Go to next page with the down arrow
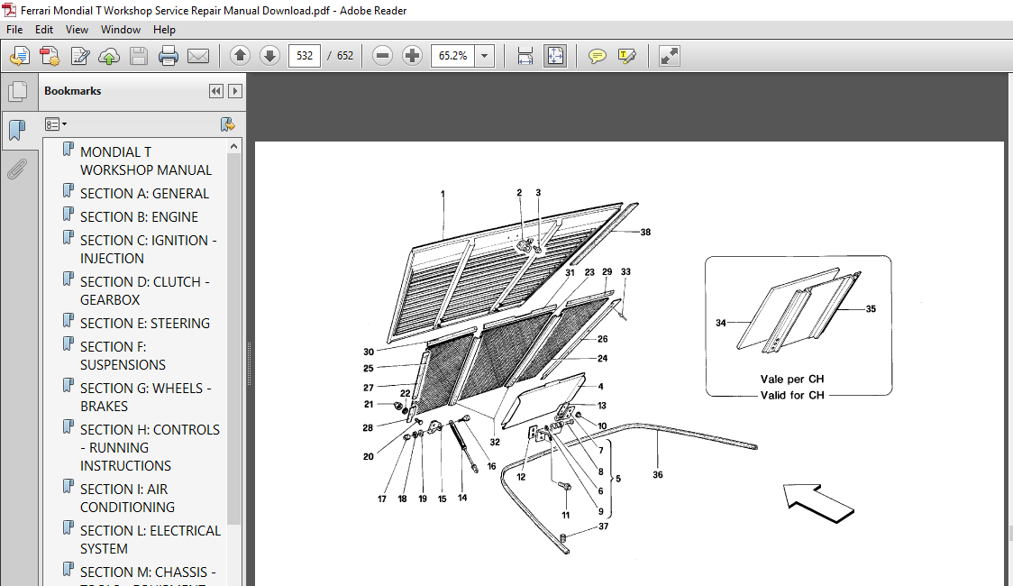 pyautogui.click(x=269, y=56)
